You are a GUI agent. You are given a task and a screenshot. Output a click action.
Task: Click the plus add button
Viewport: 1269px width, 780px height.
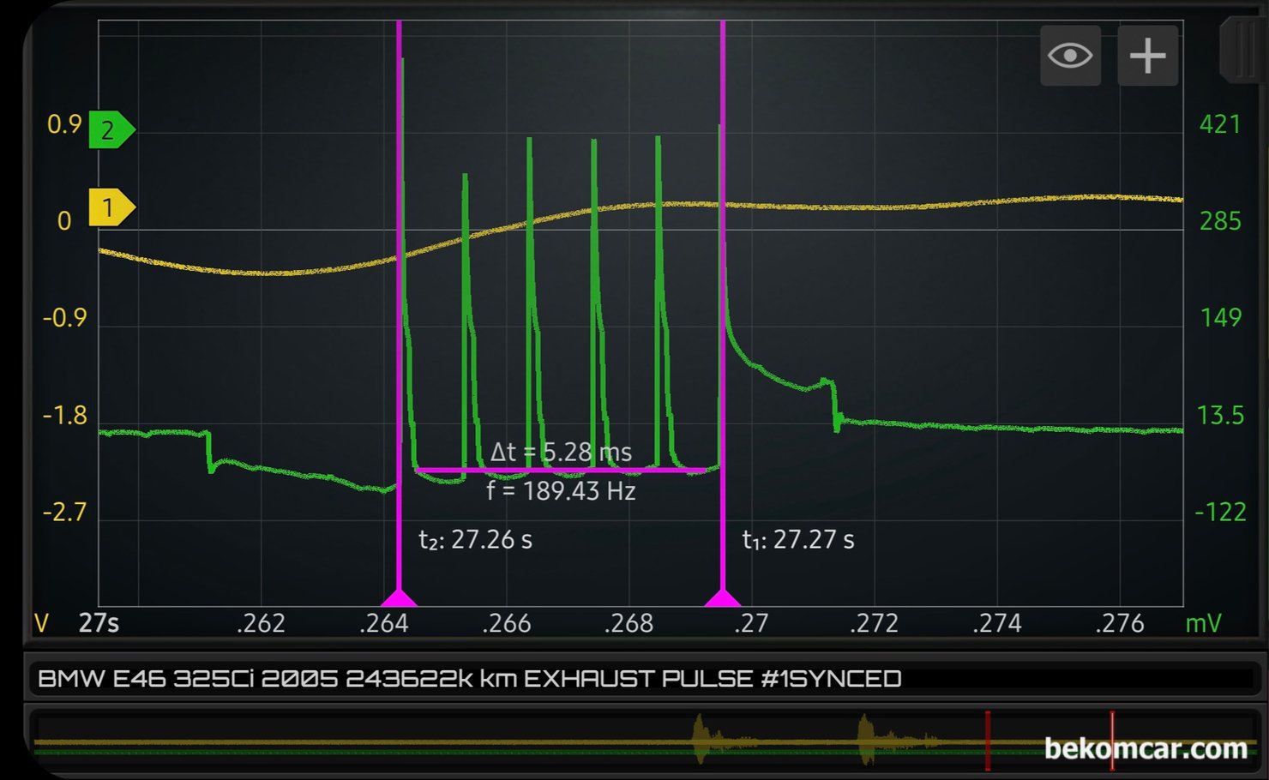[x=1147, y=56]
